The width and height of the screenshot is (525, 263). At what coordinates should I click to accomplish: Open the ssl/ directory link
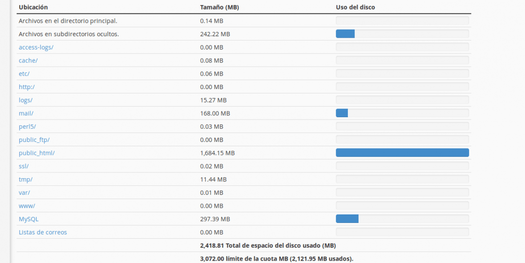(24, 166)
